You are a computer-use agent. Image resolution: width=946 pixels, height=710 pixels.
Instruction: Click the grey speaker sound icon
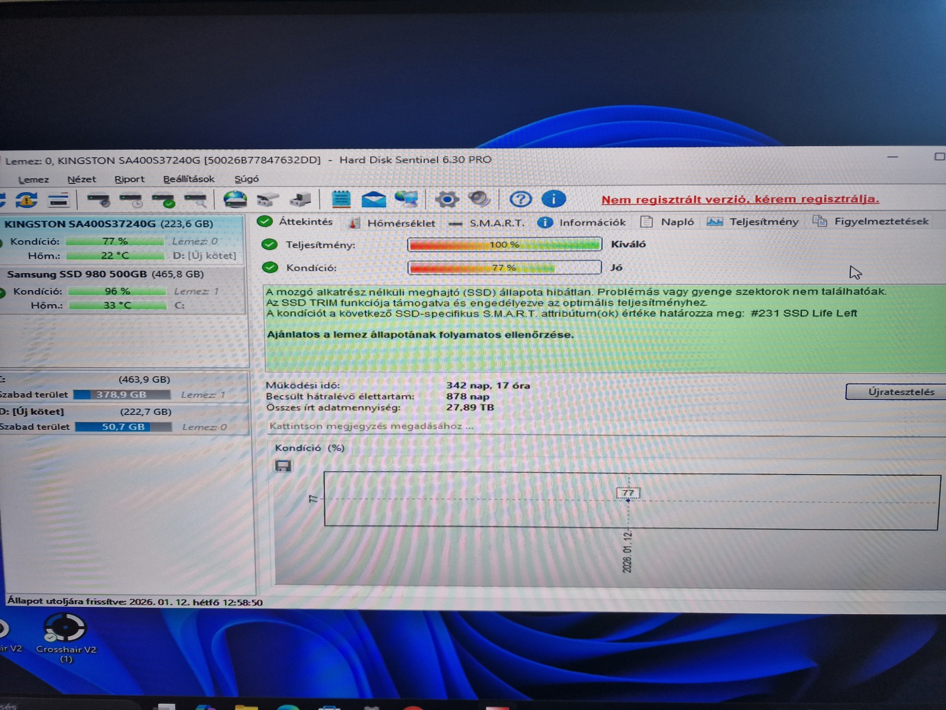click(x=479, y=199)
